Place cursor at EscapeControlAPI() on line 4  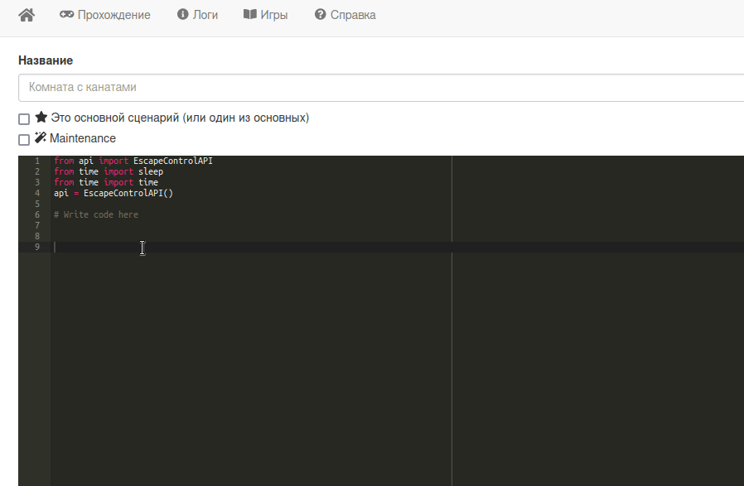pos(128,193)
